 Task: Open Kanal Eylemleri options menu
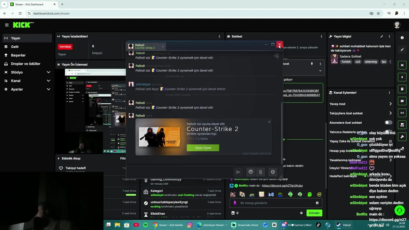tap(389, 93)
